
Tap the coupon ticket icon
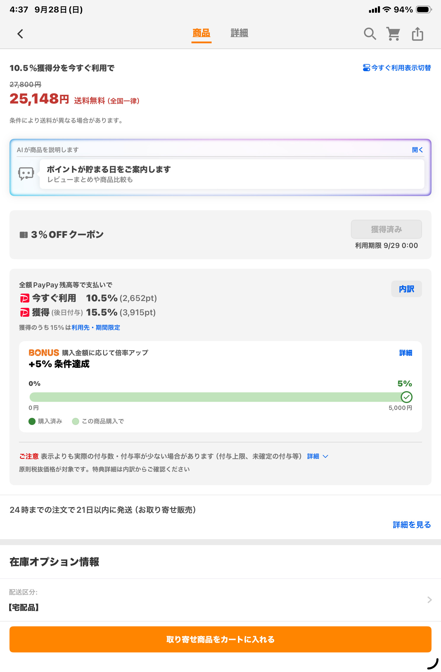click(23, 235)
